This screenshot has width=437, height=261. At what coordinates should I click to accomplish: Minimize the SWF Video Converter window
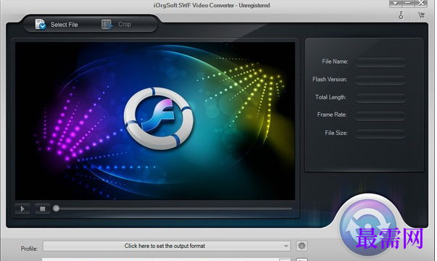coord(408,3)
